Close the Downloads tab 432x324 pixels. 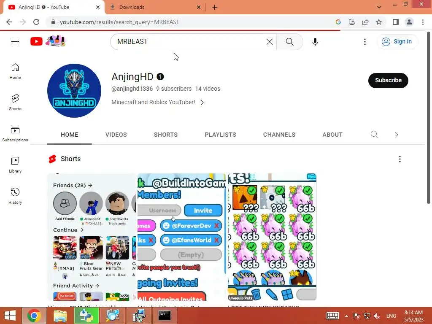pyautogui.click(x=199, y=7)
